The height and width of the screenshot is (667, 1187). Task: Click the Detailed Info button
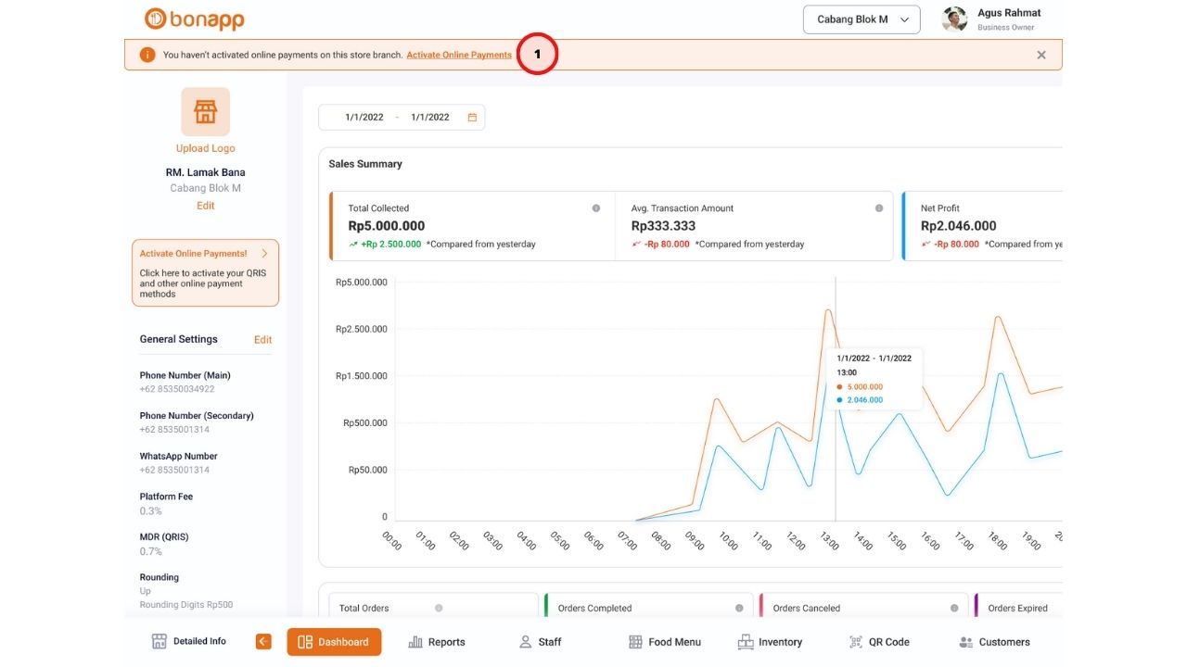point(189,641)
